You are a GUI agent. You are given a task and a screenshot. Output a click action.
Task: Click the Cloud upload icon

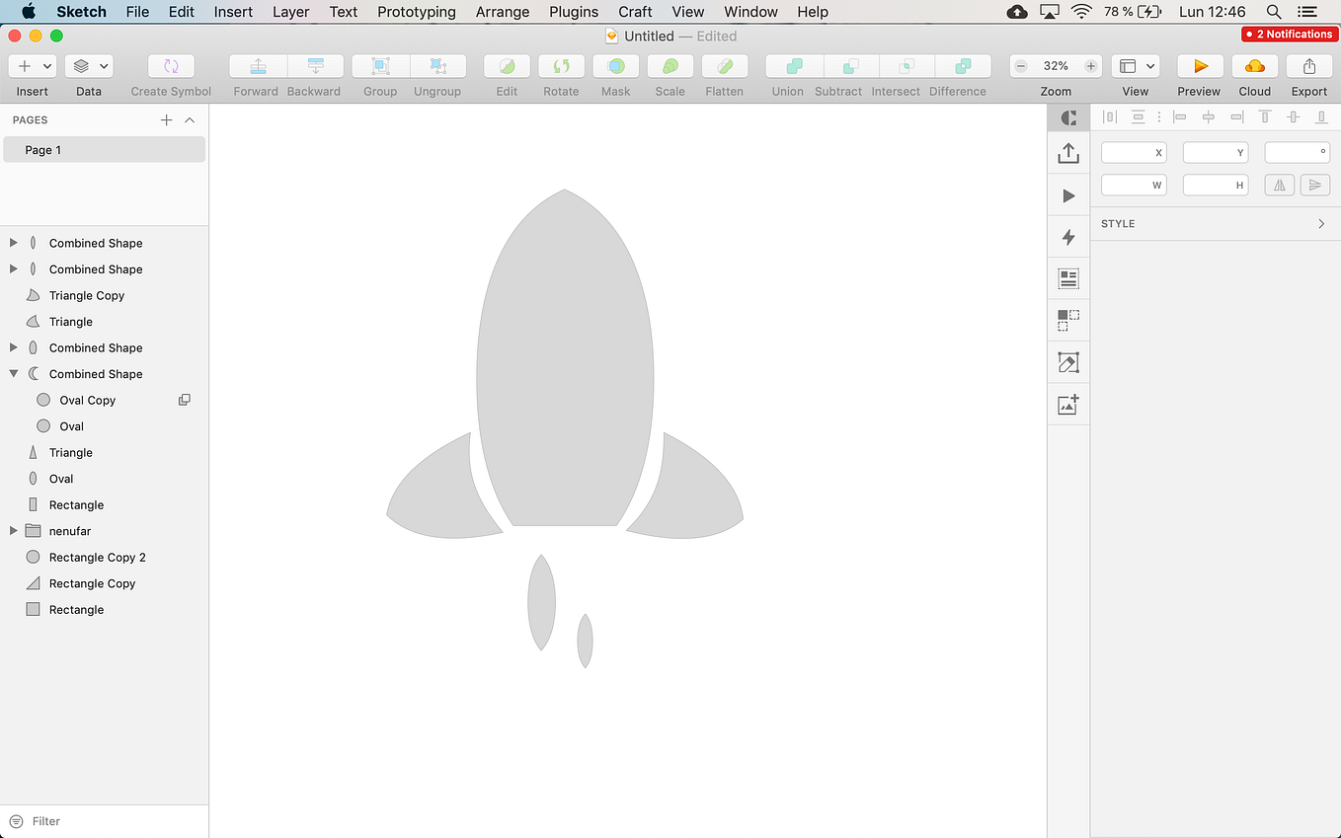click(x=1255, y=66)
